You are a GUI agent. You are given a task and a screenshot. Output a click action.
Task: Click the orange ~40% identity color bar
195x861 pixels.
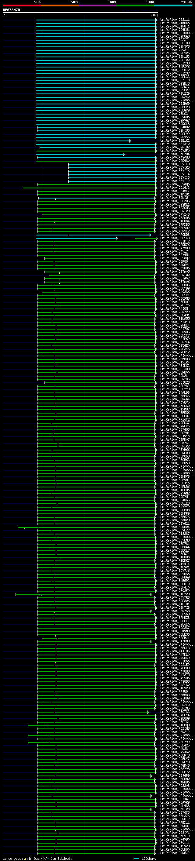pos(60,5)
